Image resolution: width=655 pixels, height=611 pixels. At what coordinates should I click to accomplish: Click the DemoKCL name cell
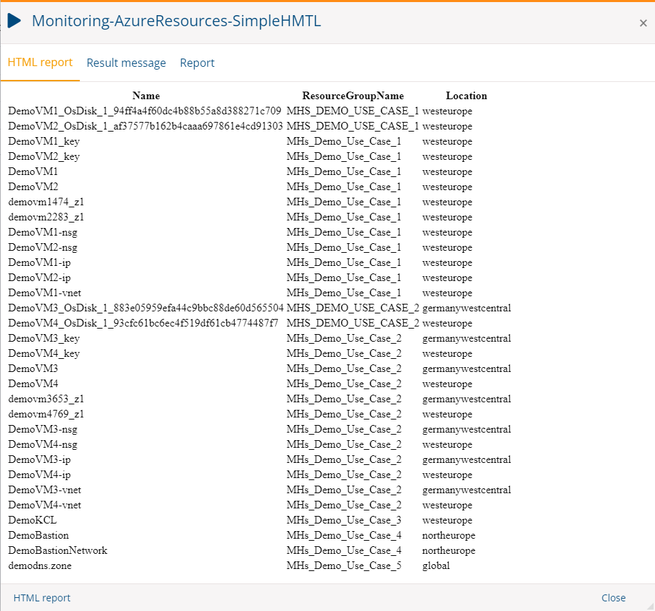[x=32, y=520]
